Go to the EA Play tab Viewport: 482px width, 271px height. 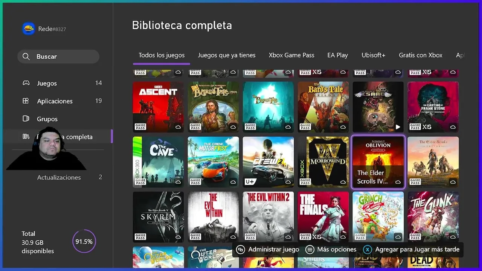[x=338, y=55]
